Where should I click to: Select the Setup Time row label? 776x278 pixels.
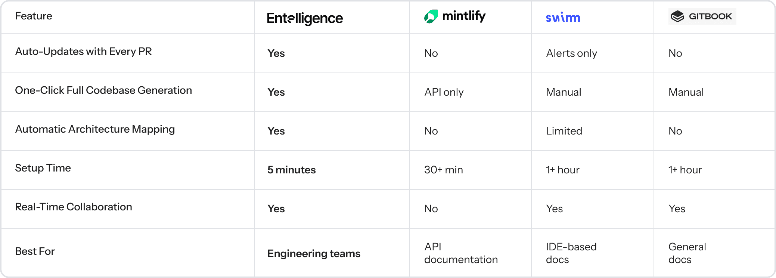pyautogui.click(x=43, y=168)
